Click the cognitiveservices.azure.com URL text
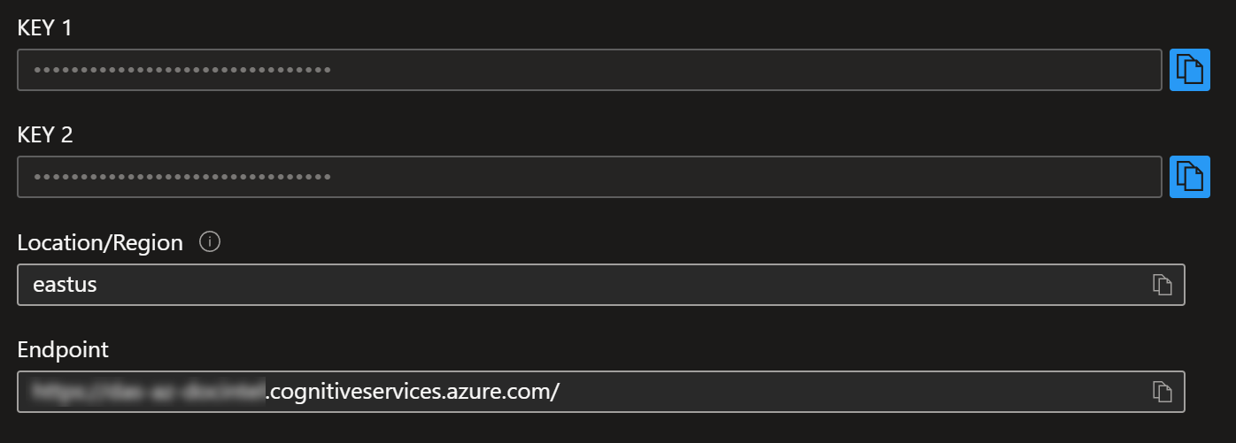 point(412,392)
